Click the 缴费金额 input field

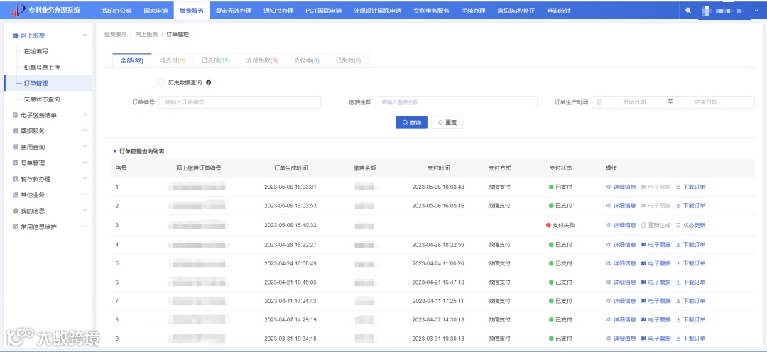coord(457,102)
